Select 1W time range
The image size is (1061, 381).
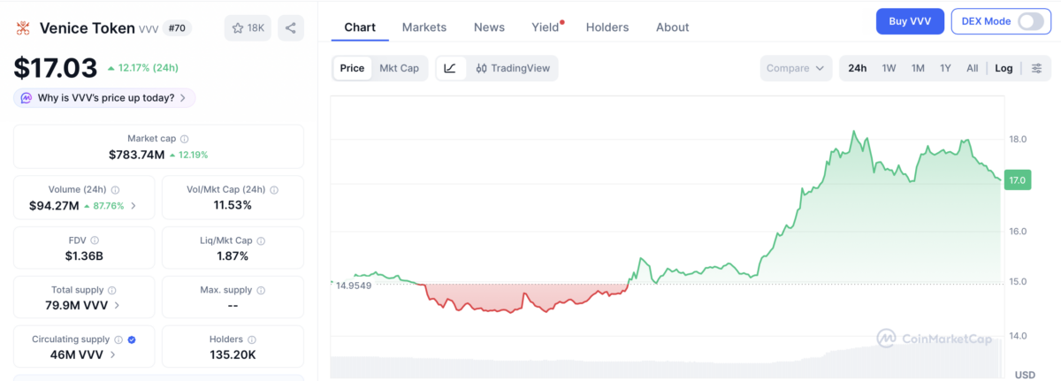pyautogui.click(x=889, y=68)
